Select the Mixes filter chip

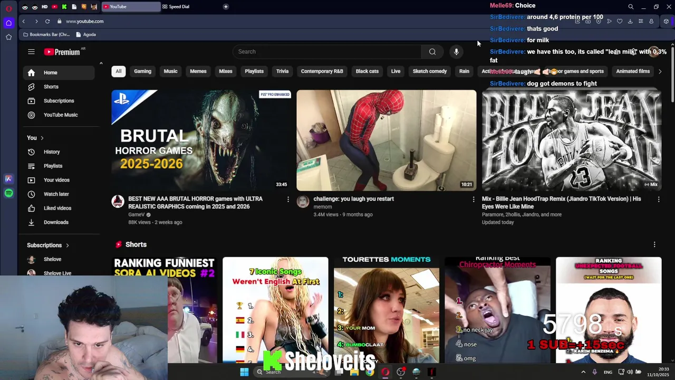[226, 71]
